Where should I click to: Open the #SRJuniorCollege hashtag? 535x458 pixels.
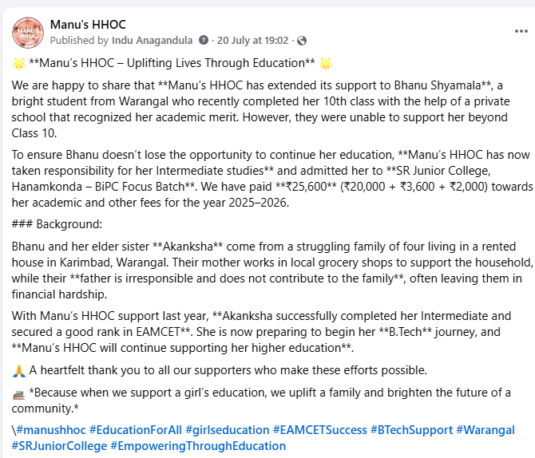(x=59, y=446)
